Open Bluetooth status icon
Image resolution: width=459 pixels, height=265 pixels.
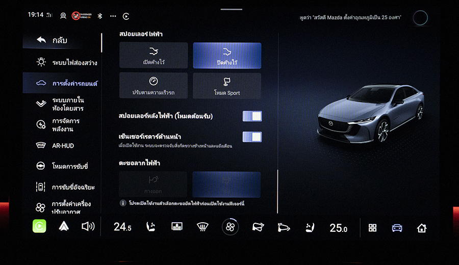(100, 16)
